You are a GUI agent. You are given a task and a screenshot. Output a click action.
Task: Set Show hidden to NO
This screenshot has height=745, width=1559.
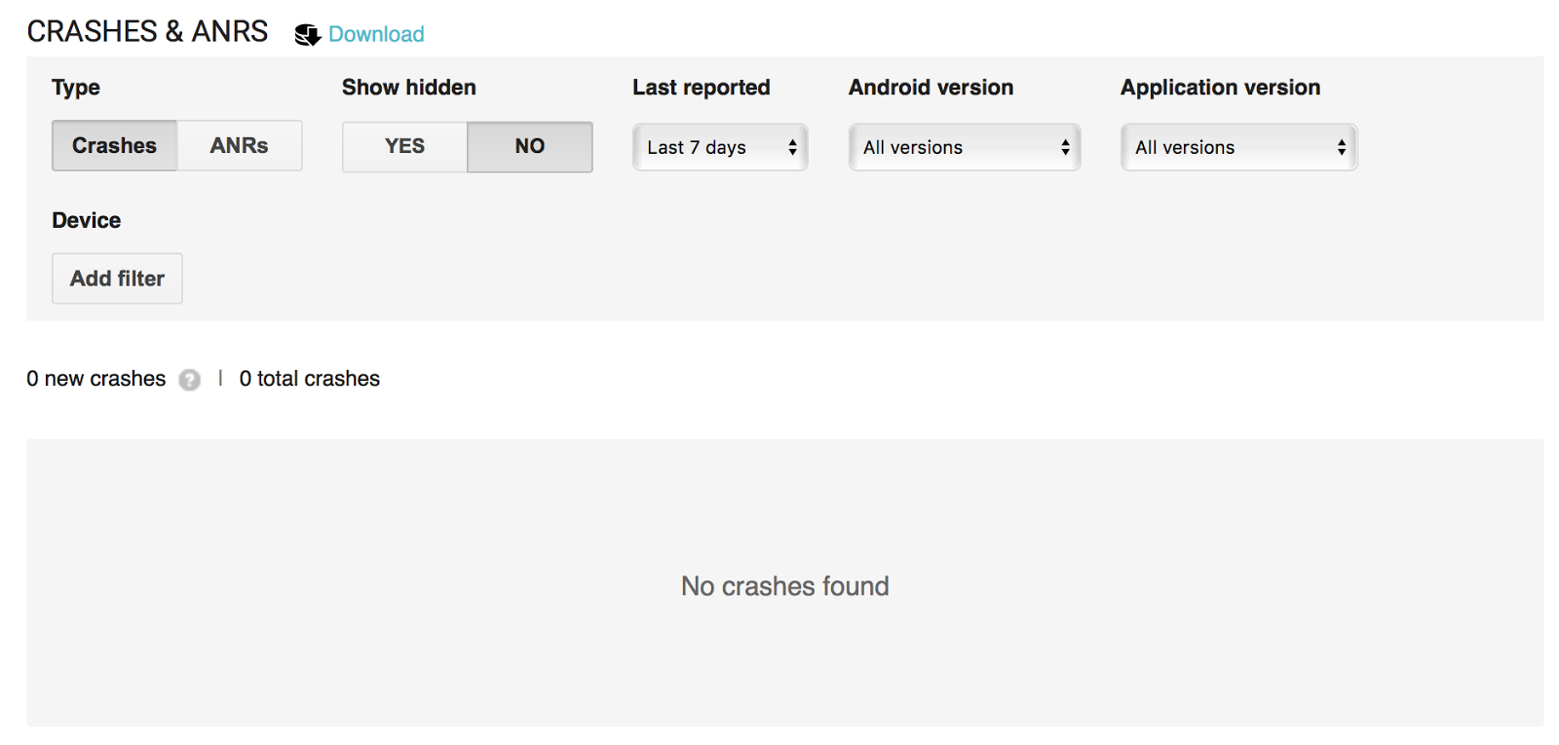[530, 147]
